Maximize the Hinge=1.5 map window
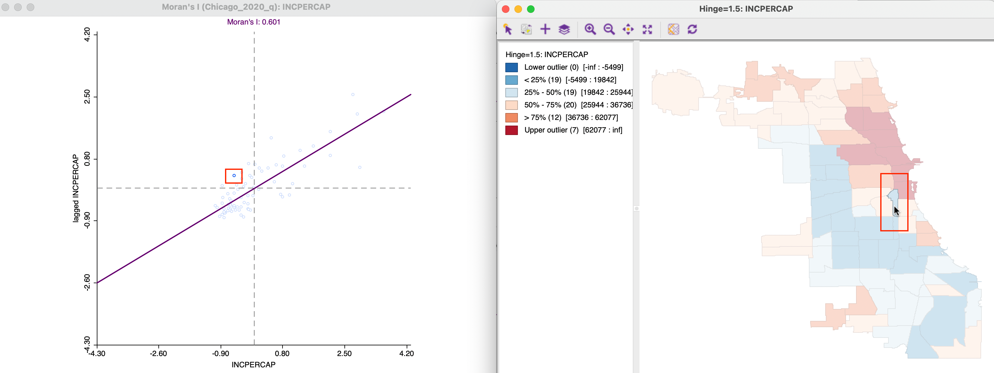Image resolution: width=994 pixels, height=373 pixels. [531, 9]
